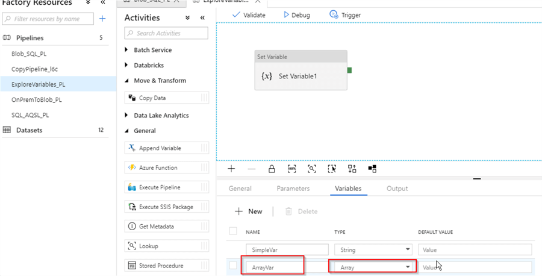The image size is (542, 276).
Task: Click New to add a variable
Action: click(249, 212)
